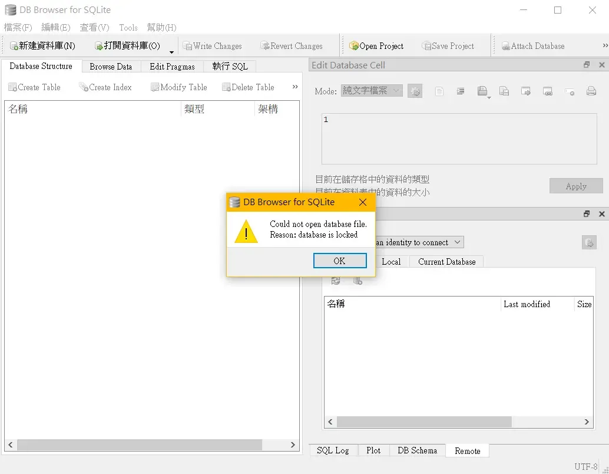The height and width of the screenshot is (474, 609).
Task: Expand the identity to connect dropdown
Action: [458, 242]
